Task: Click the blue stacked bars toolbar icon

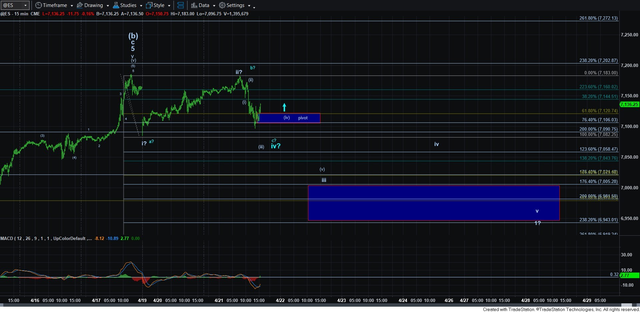Action: coord(180,5)
